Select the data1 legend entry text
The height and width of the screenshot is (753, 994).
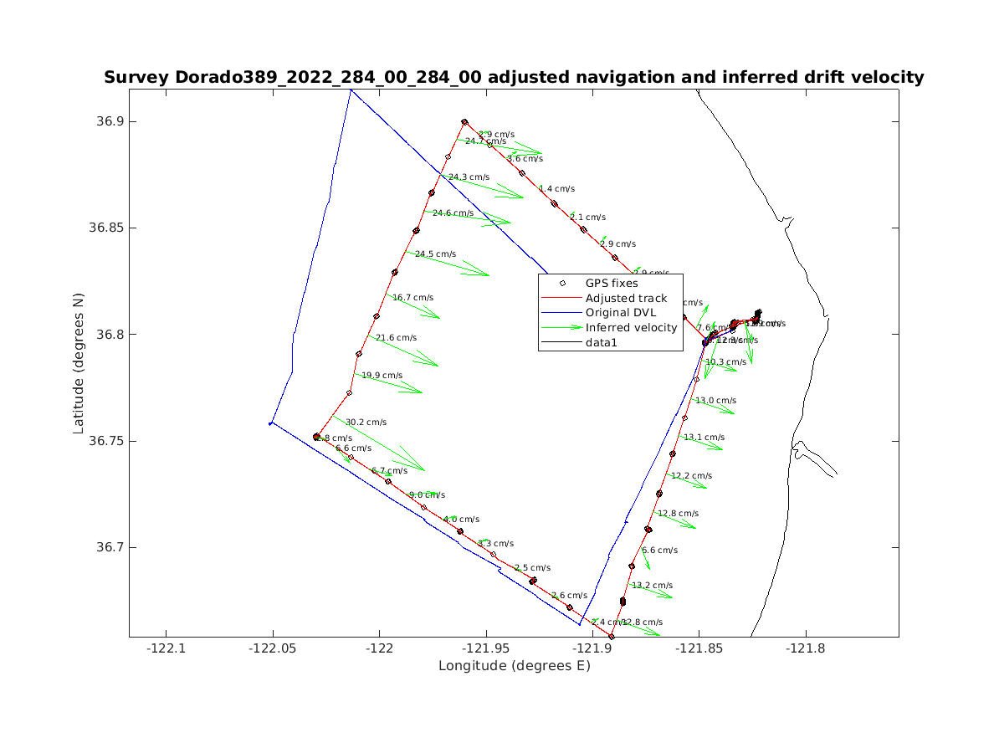tap(601, 343)
